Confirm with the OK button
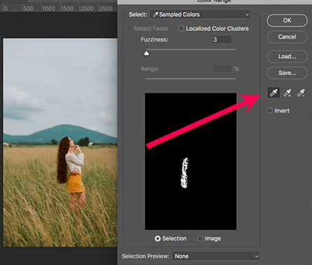This screenshot has height=265, width=312. pos(287,20)
